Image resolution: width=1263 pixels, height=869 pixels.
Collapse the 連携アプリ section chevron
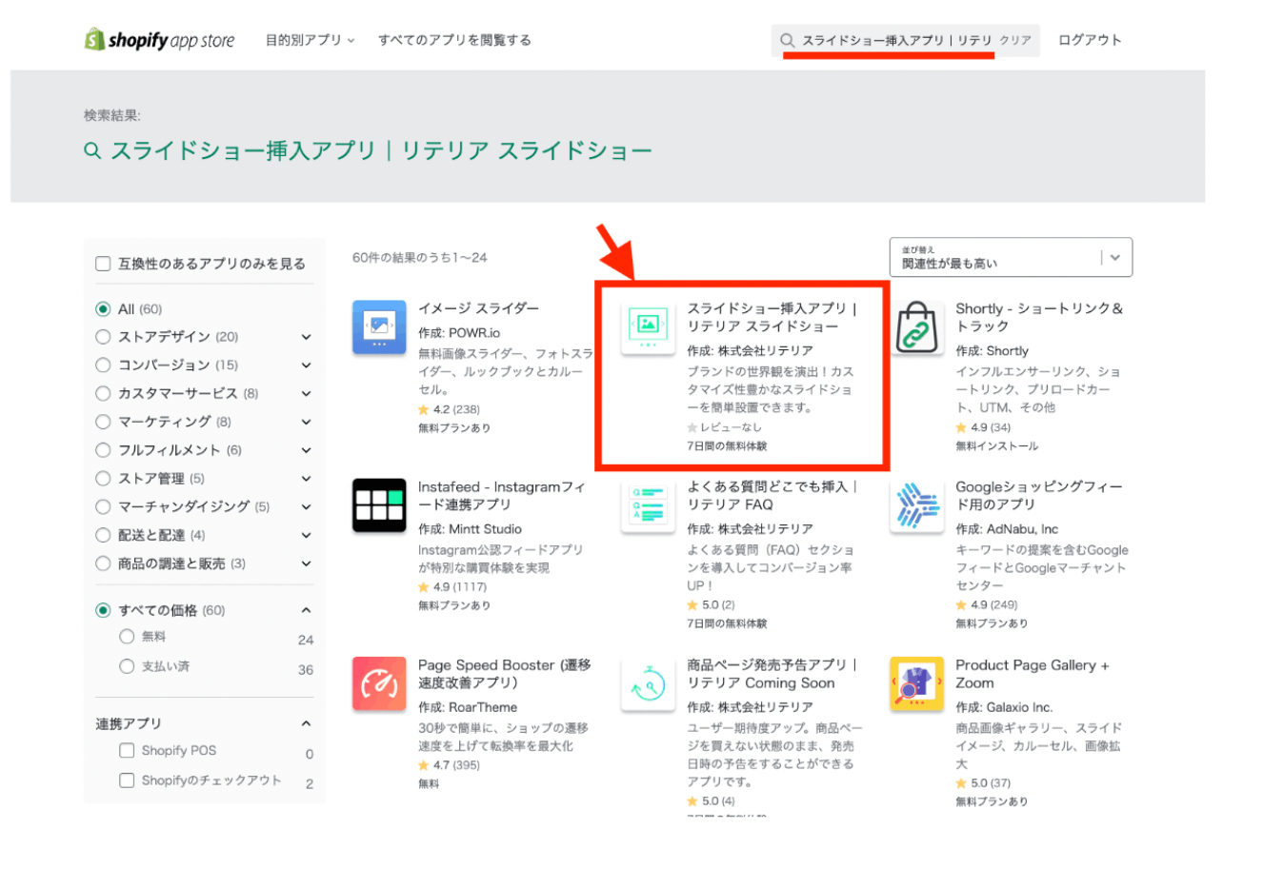[x=306, y=723]
